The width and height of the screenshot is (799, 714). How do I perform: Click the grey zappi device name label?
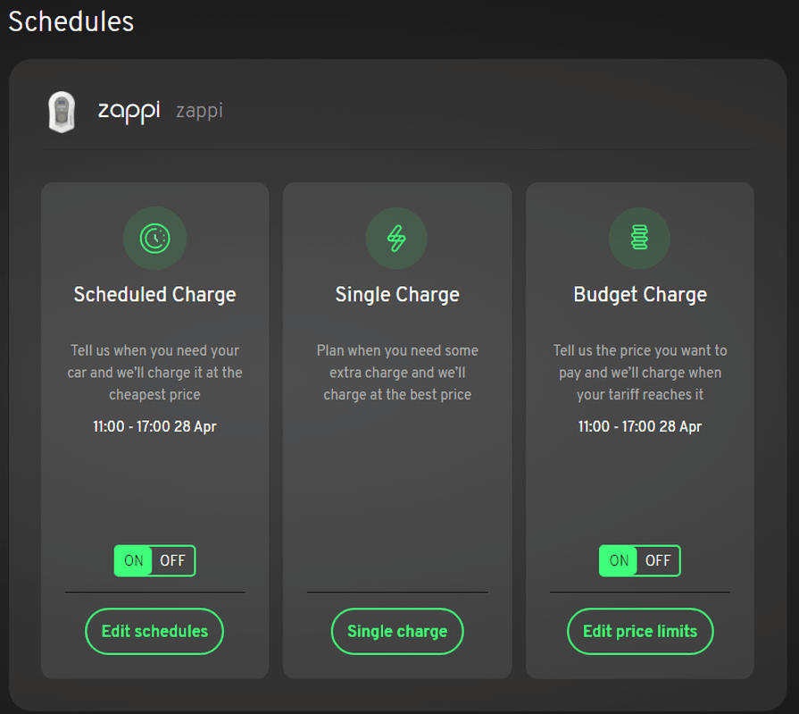[199, 111]
